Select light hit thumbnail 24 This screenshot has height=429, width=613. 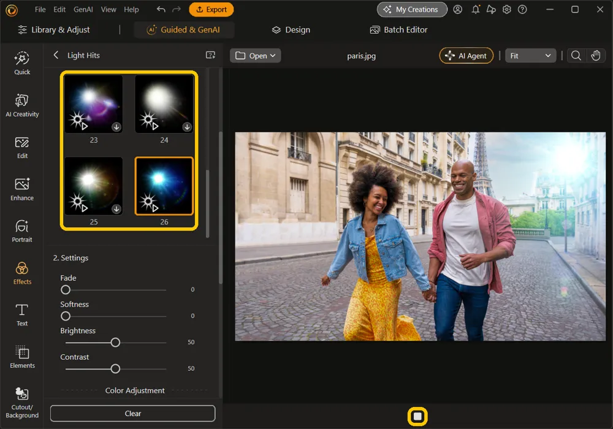point(164,104)
